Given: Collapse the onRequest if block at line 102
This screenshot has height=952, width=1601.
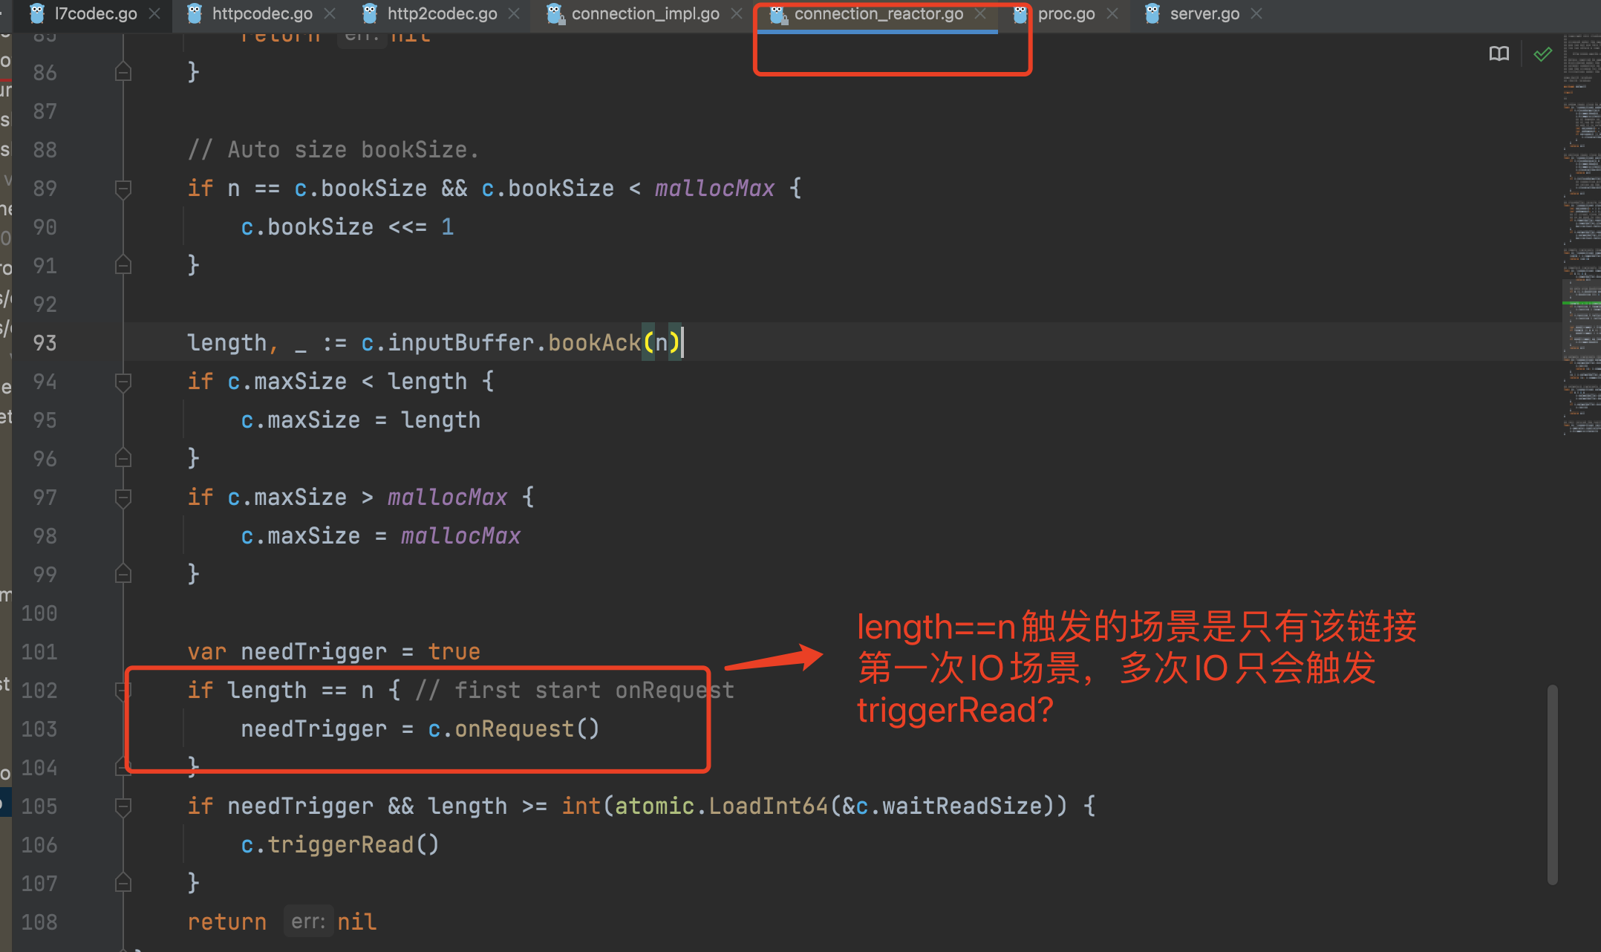Looking at the screenshot, I should [123, 691].
